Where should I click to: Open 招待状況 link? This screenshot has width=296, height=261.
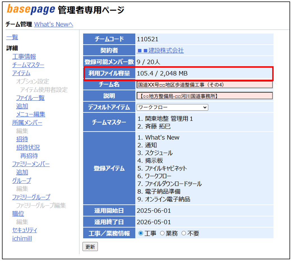(28, 148)
